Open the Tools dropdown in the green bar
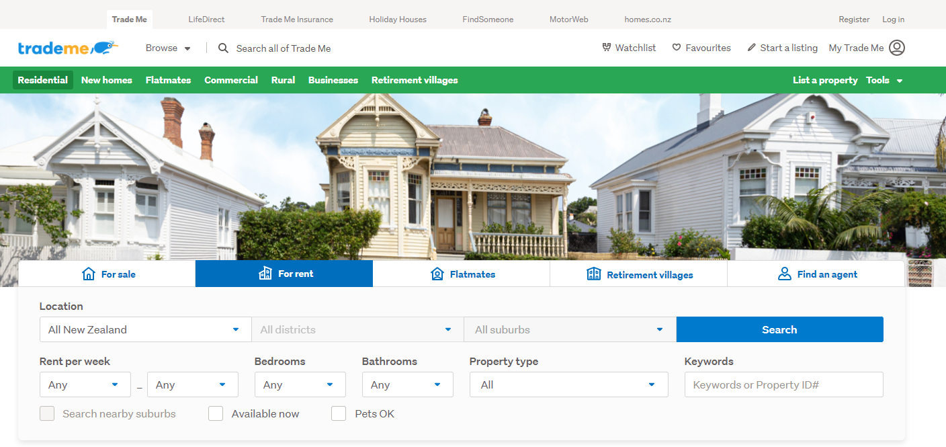946x447 pixels. 884,80
